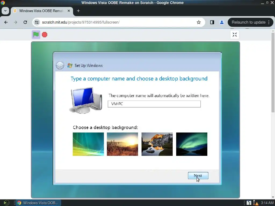
Task: Click the back arrow in Set Up Windows
Action: pos(60,65)
